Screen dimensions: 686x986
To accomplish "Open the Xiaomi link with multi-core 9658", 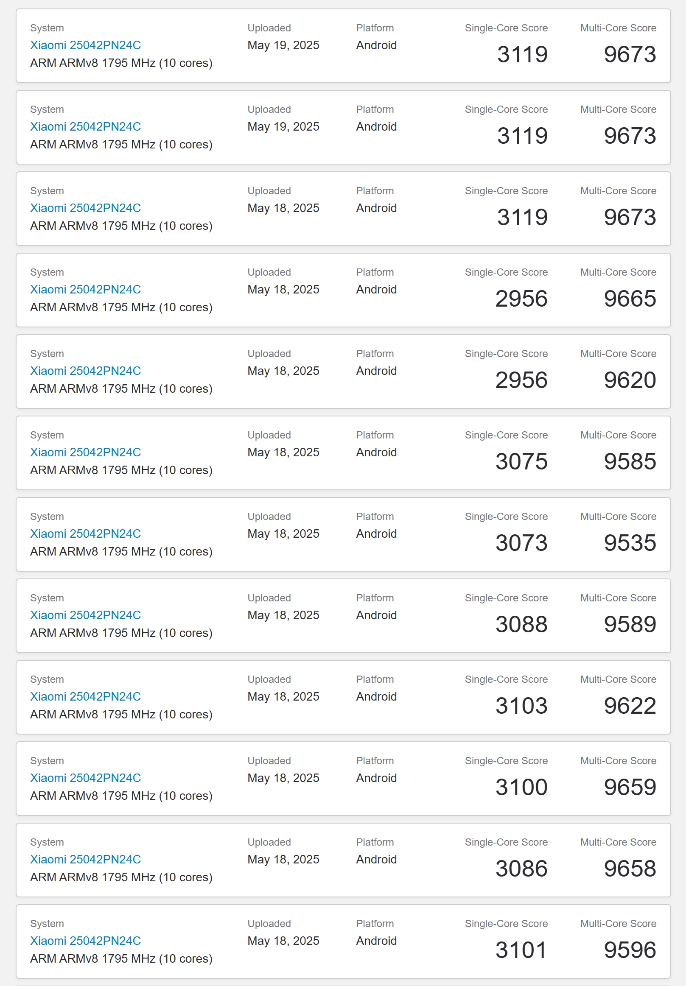I will [x=85, y=859].
